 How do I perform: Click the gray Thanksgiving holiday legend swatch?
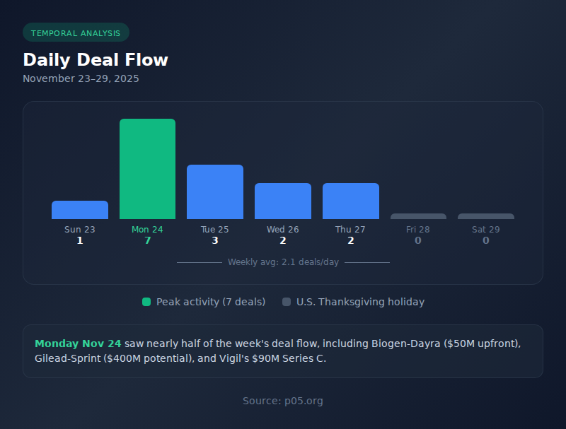pos(287,302)
